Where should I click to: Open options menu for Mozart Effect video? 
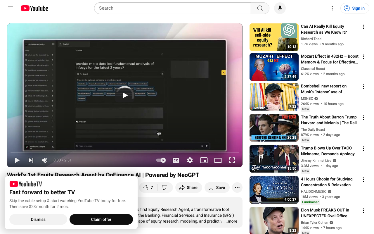pos(363,57)
